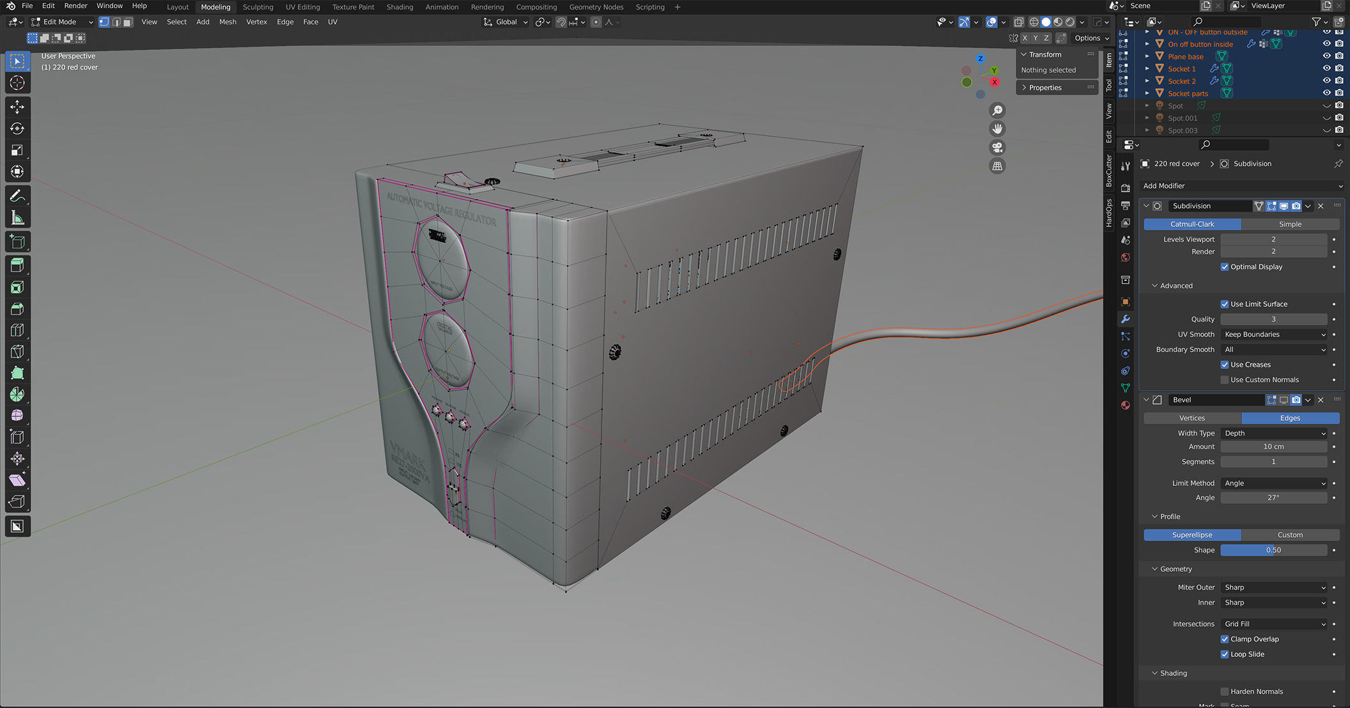Remove the Bevel modifier with X

(1321, 400)
